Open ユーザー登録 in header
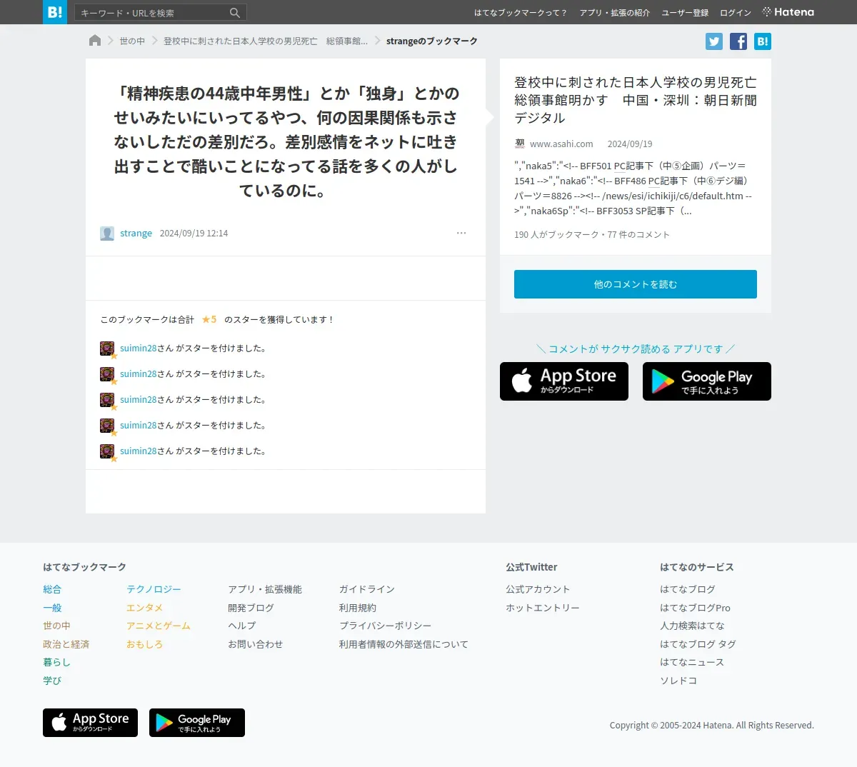 tap(685, 13)
